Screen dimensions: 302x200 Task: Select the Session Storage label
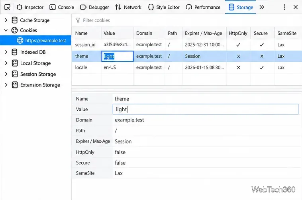click(38, 74)
